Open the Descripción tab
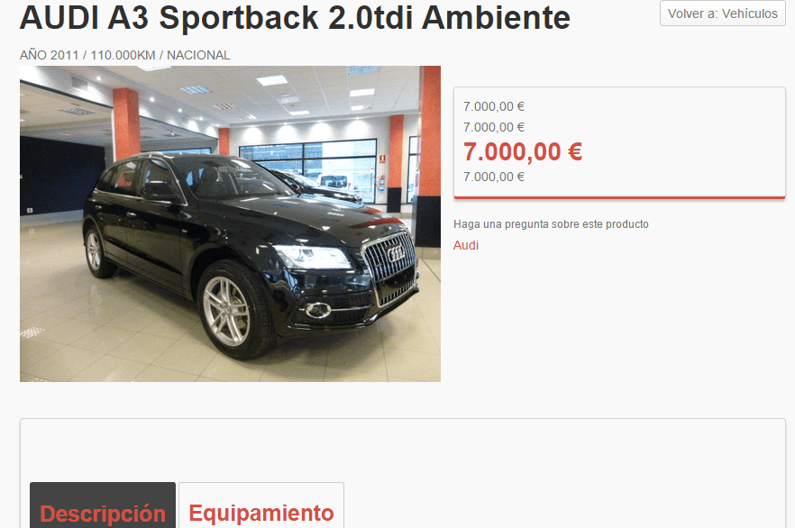 [103, 505]
